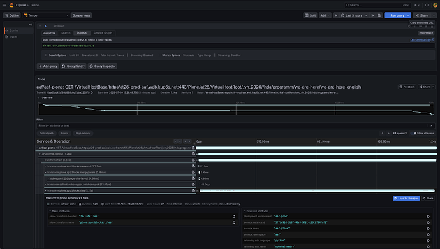Zoom out the time range
The width and height of the screenshot is (440, 249).
(x=379, y=15)
